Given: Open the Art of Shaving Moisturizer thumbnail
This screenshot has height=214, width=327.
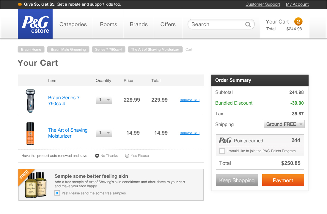Looking at the screenshot, I should 30,133.
